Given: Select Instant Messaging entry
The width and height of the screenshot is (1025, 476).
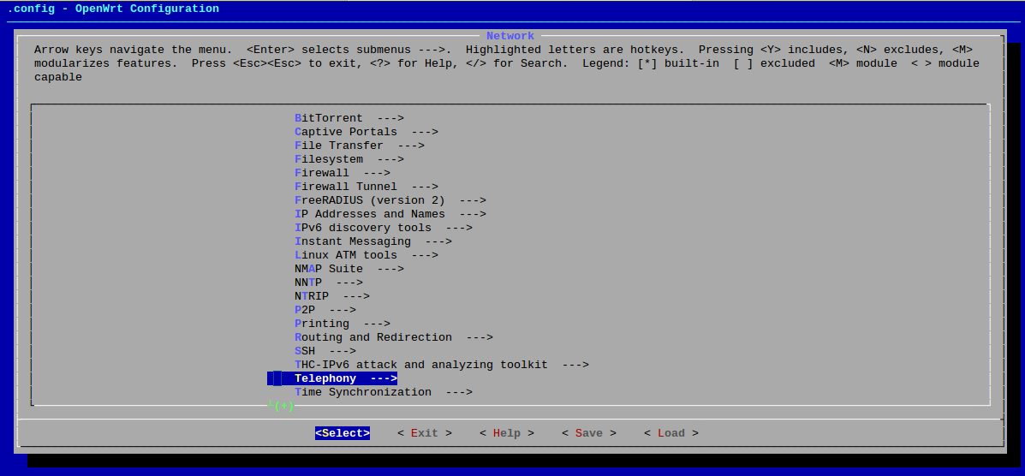Looking at the screenshot, I should coord(373,242).
